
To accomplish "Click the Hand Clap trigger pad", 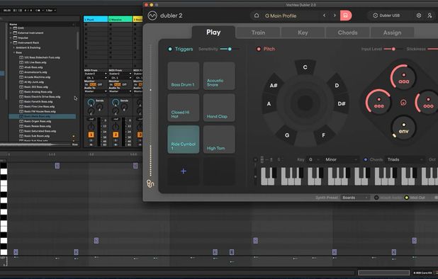I will coord(219,108).
